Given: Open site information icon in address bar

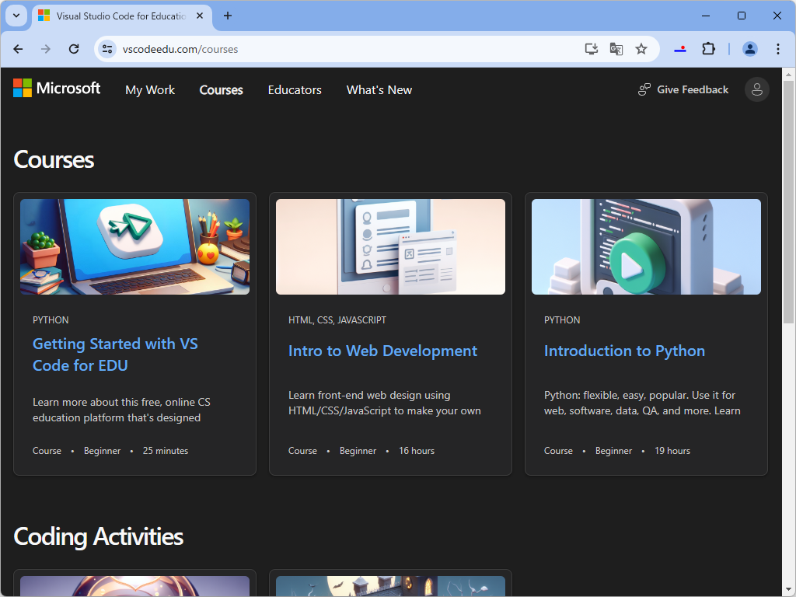Looking at the screenshot, I should coord(107,49).
